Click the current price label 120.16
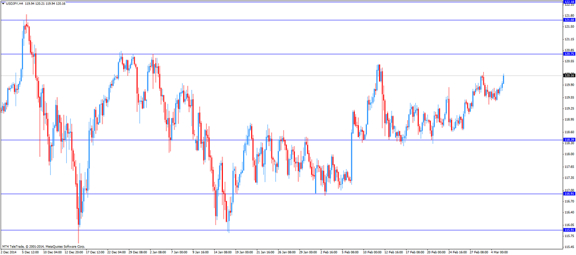This screenshot has height=255, width=576. coord(569,75)
